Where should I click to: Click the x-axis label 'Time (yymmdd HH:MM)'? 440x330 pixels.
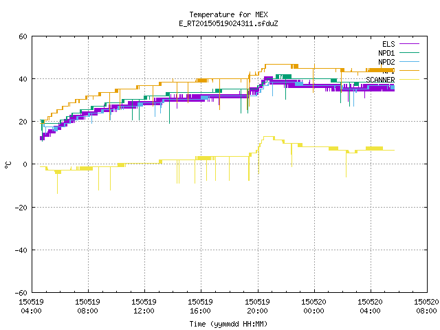coord(228,324)
